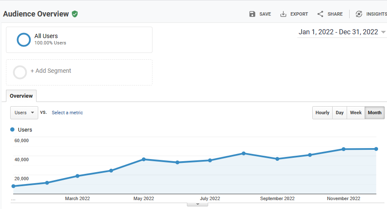Open the Insights icon

[359, 14]
